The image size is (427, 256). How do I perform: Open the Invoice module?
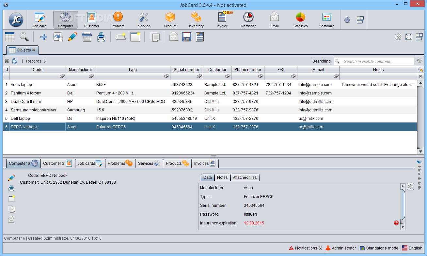tap(222, 20)
